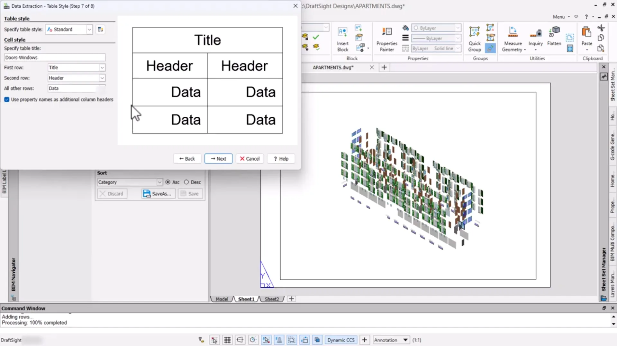Click the Measure Geometry icon

(x=513, y=32)
